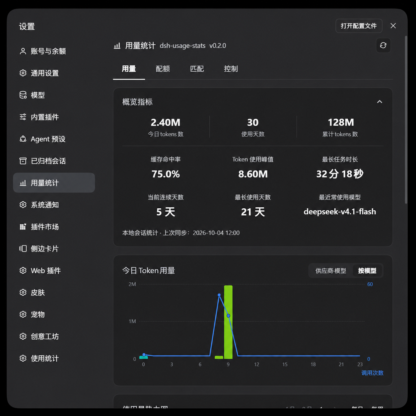Go to 模型 settings
The height and width of the screenshot is (416, 416).
54,95
